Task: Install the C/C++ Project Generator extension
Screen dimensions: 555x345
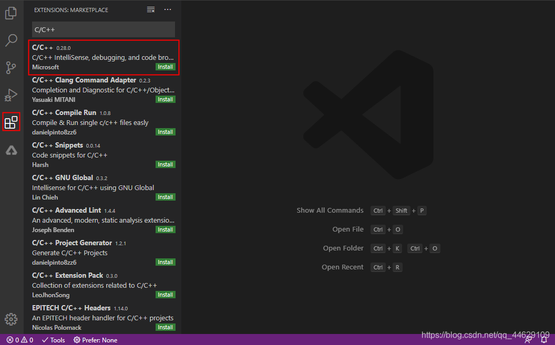Action: point(166,262)
